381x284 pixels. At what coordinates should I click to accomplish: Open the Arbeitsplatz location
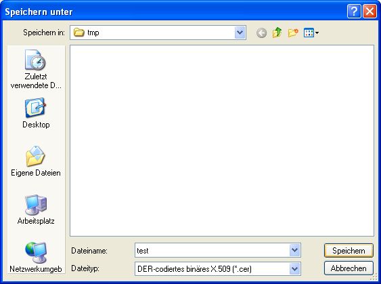tap(36, 209)
